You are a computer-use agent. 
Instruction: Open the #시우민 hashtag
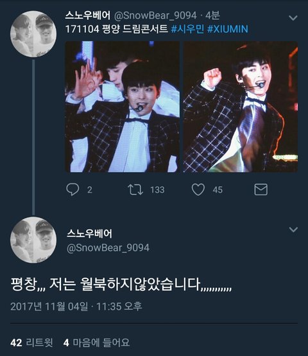187,29
